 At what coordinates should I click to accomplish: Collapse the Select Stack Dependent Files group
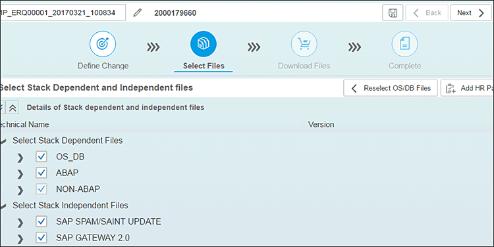[3, 142]
